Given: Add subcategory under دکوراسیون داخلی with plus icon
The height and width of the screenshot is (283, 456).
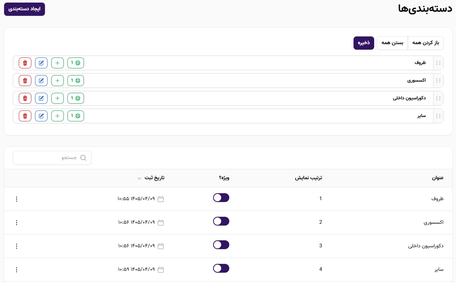Looking at the screenshot, I should pos(58,98).
